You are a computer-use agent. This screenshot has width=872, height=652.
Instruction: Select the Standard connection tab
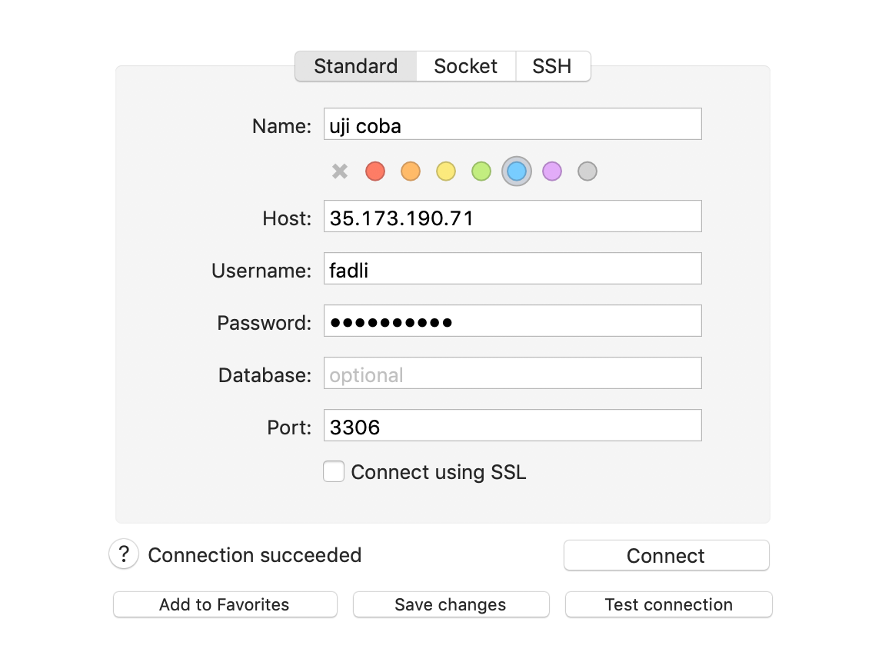coord(355,66)
